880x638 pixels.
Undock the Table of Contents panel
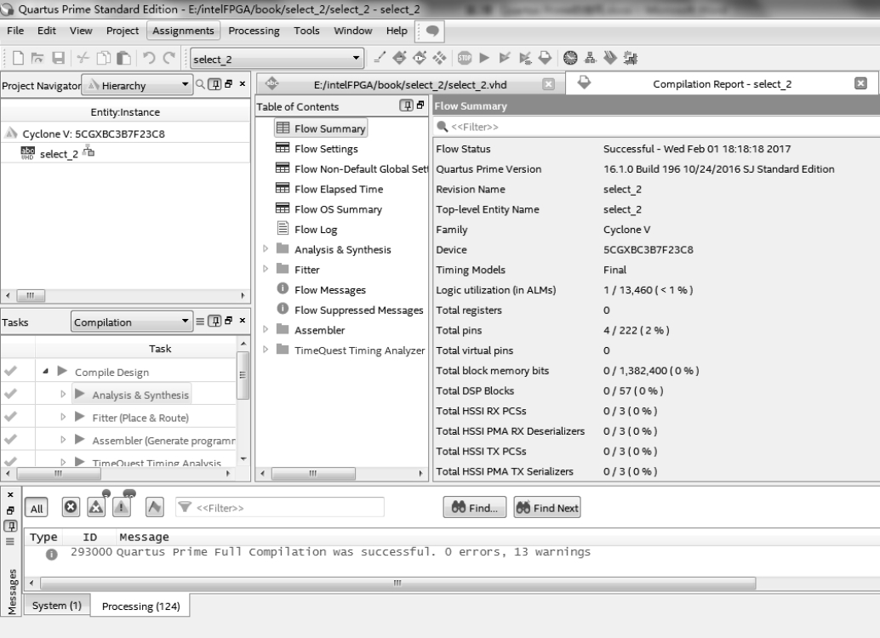coord(420,105)
